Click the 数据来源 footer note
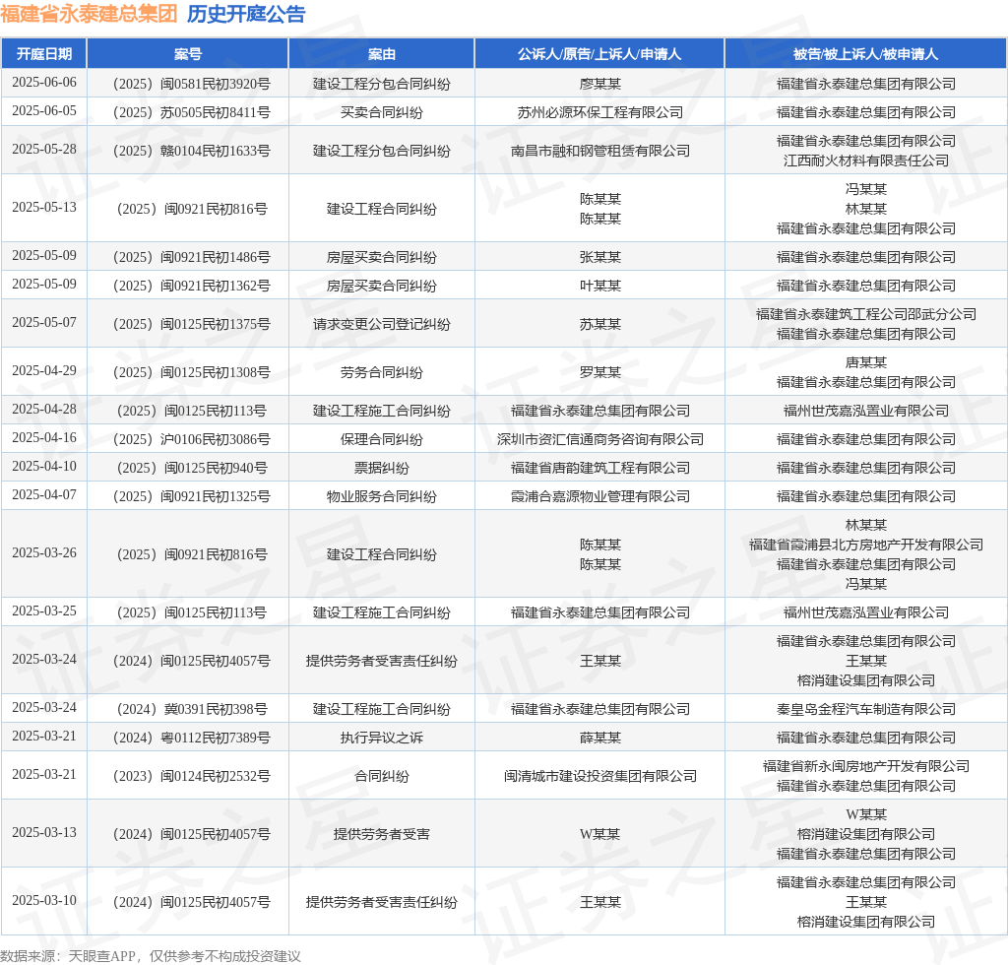 click(x=151, y=956)
